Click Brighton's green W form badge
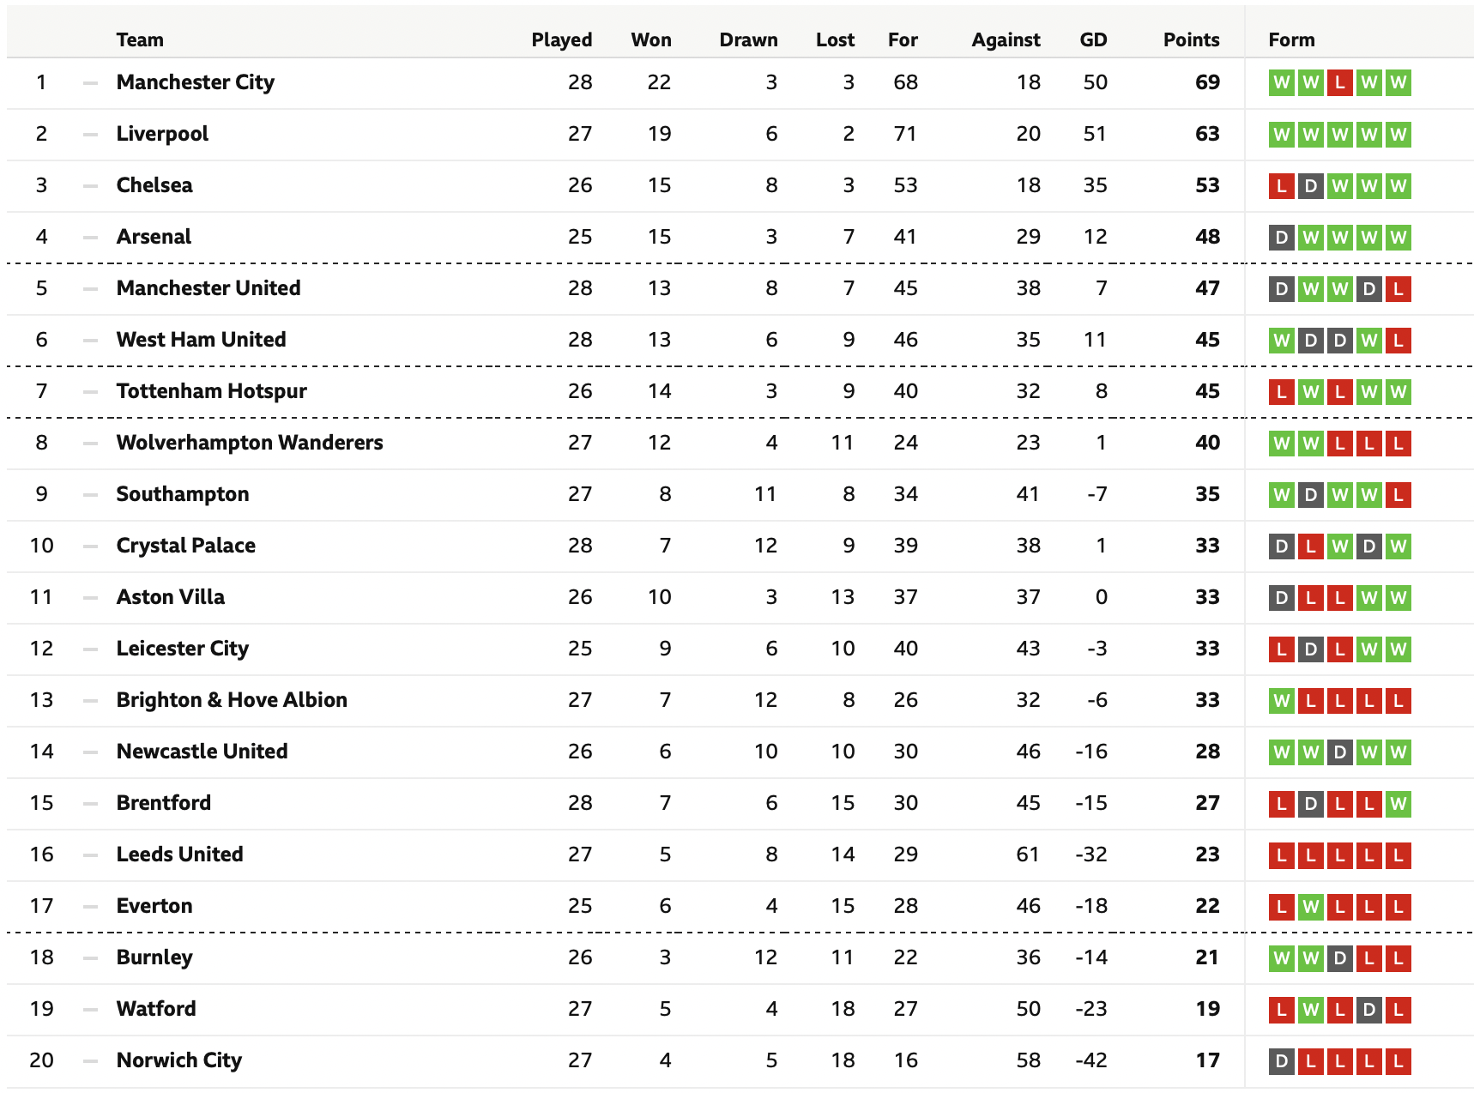 click(1281, 701)
